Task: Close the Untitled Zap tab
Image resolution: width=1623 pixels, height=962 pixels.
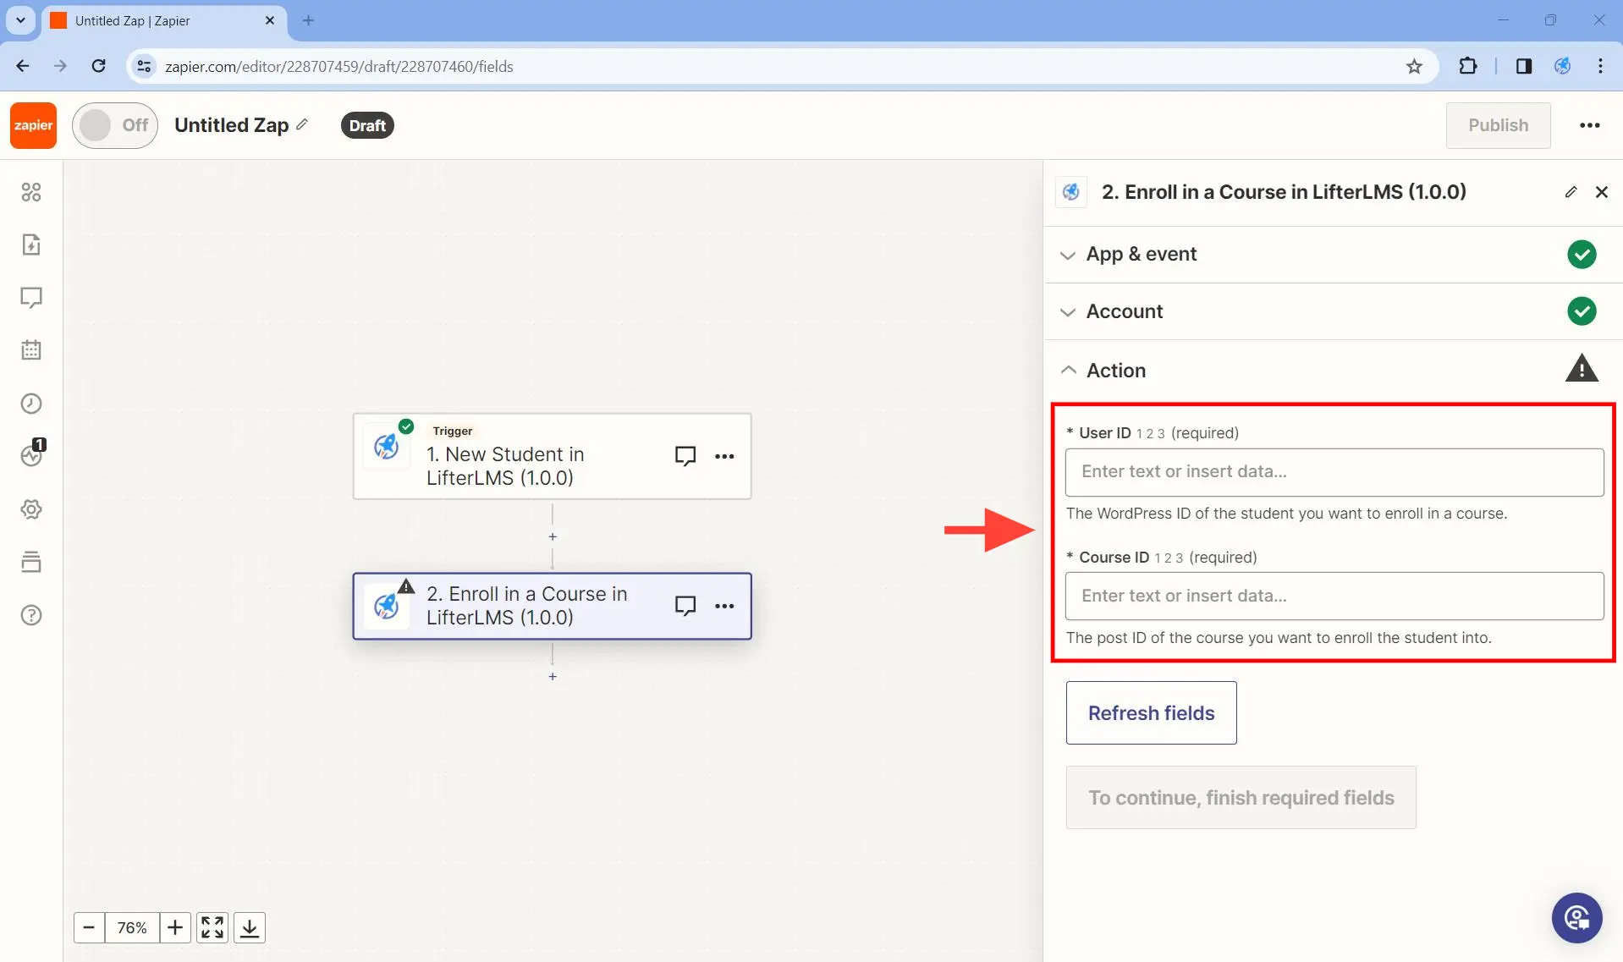Action: pos(270,20)
